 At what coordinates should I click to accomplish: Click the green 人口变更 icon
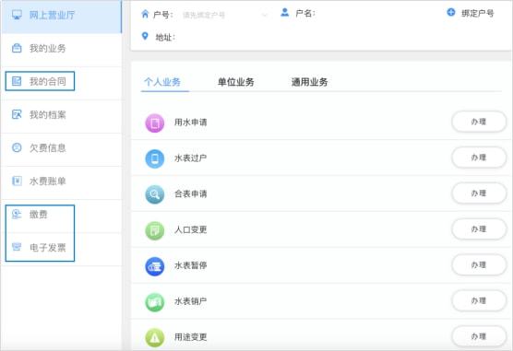coord(154,230)
